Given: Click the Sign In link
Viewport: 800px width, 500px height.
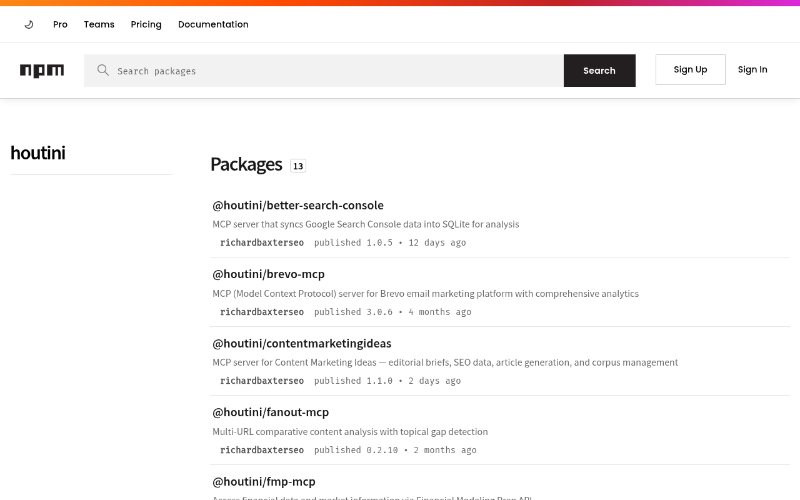Looking at the screenshot, I should [752, 69].
